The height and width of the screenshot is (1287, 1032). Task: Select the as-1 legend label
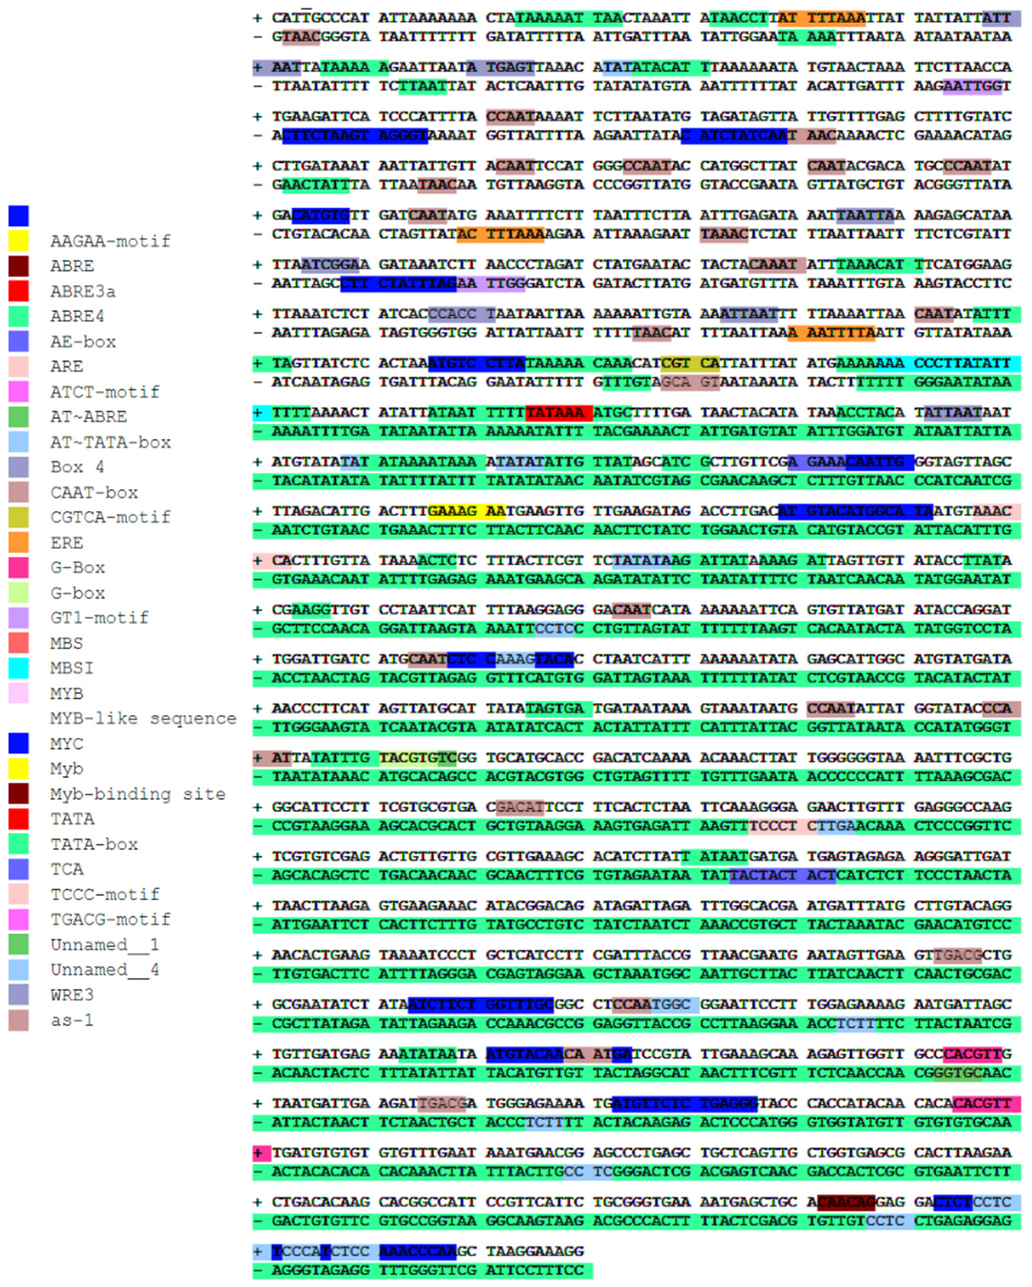(72, 1020)
